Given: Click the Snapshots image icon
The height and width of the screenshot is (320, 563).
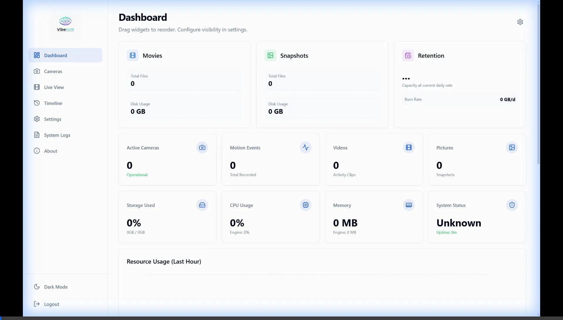Looking at the screenshot, I should [270, 55].
